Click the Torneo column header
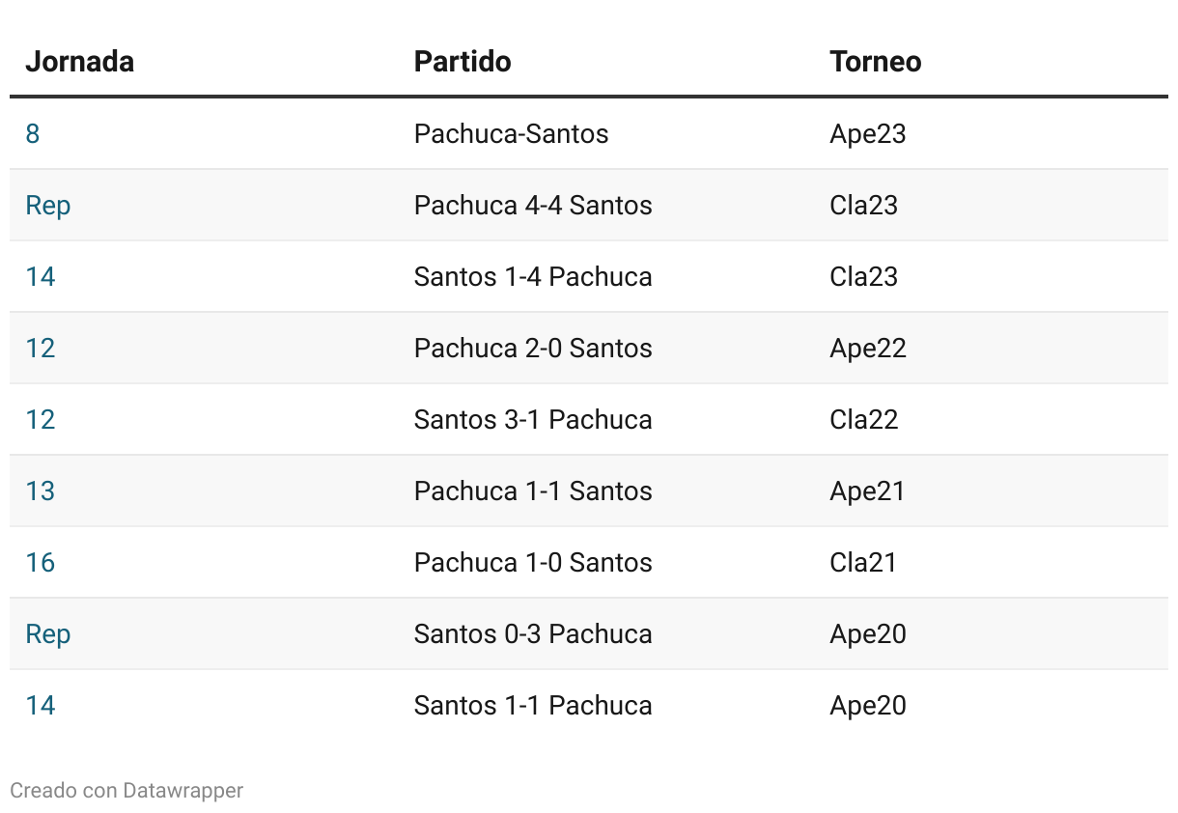 tap(876, 62)
